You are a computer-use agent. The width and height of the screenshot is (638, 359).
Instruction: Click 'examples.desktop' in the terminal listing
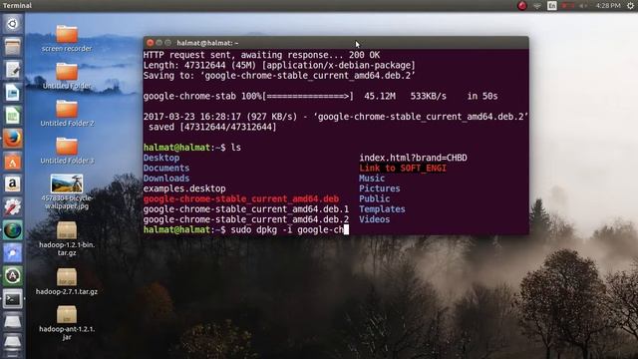click(x=184, y=188)
